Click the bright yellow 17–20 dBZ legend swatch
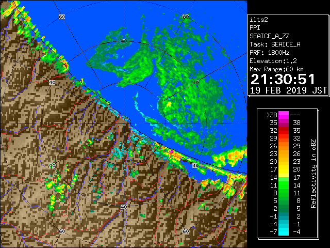The image size is (330, 248). (284, 169)
